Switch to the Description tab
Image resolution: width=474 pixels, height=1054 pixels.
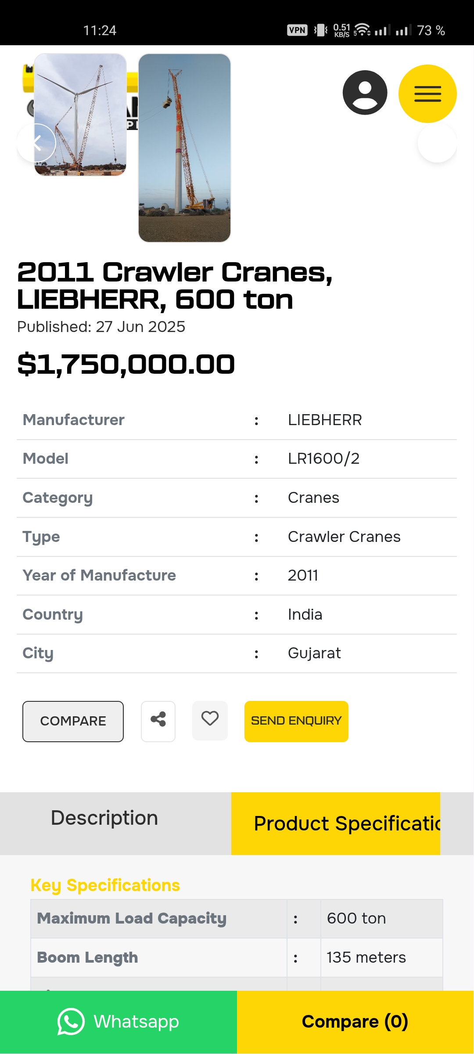[x=104, y=819]
